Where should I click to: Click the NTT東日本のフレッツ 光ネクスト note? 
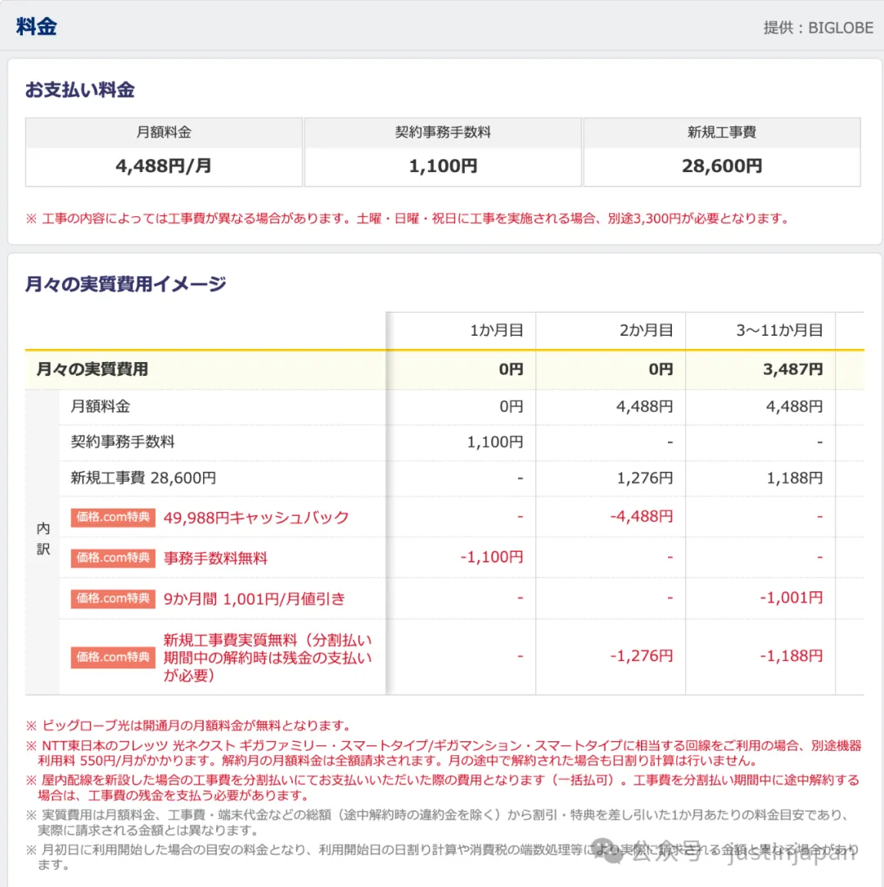[444, 753]
